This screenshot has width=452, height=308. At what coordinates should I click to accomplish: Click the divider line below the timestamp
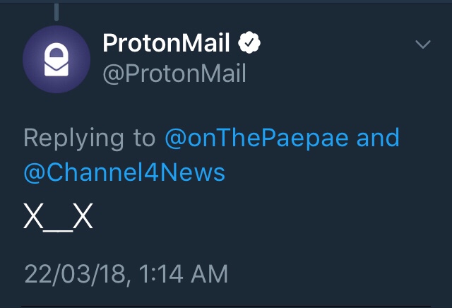click(x=226, y=306)
